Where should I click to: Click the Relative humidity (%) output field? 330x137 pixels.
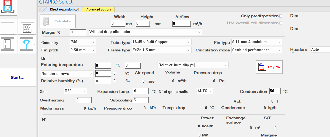coord(103,81)
